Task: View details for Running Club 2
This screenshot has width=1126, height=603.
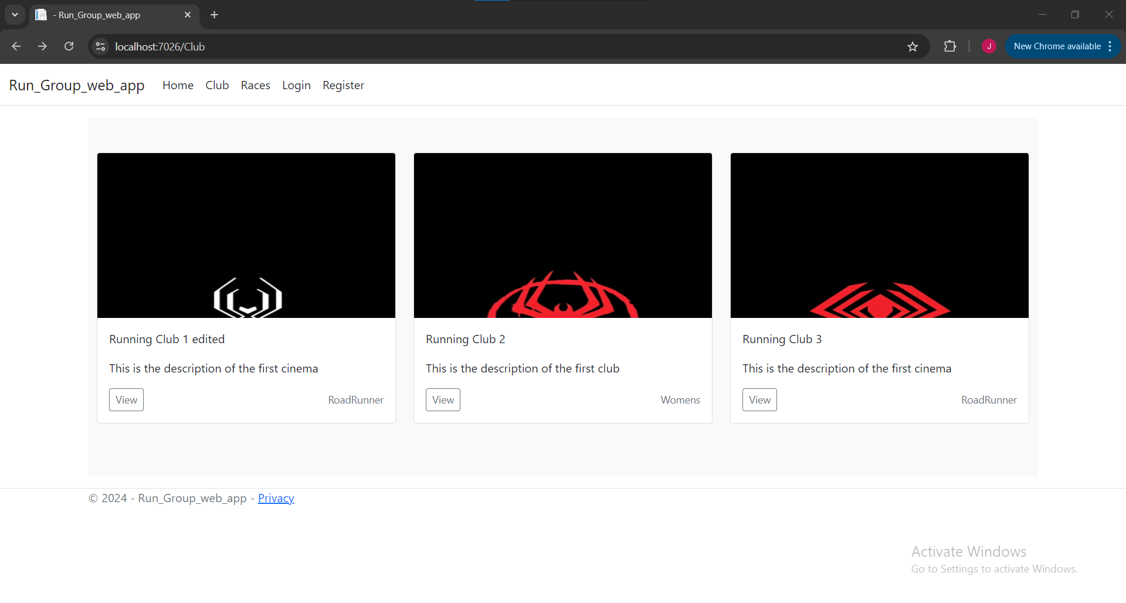Action: pos(443,399)
